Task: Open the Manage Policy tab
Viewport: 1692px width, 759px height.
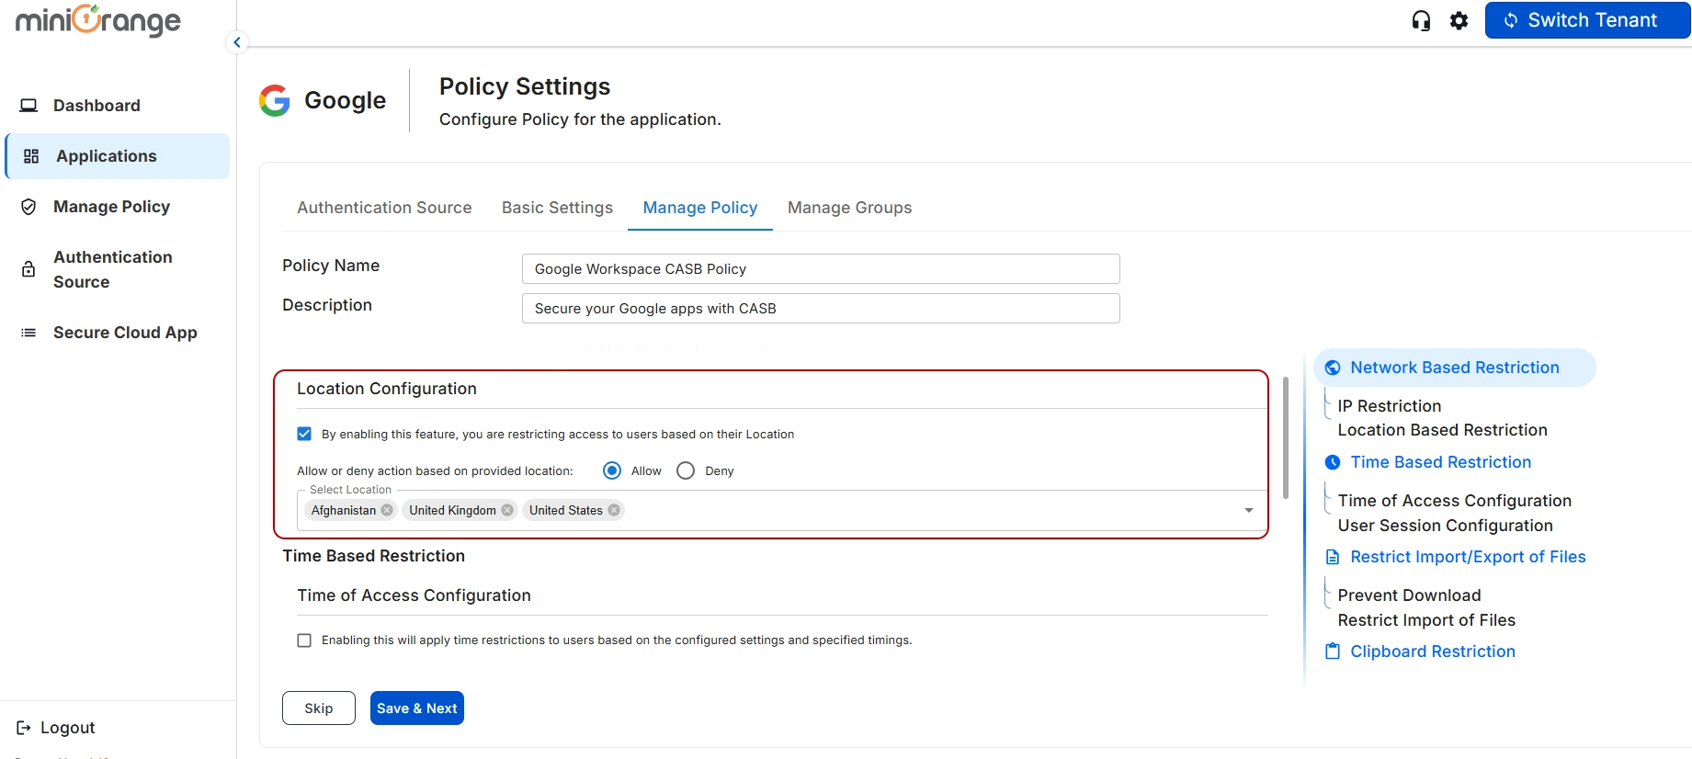Action: 700,208
